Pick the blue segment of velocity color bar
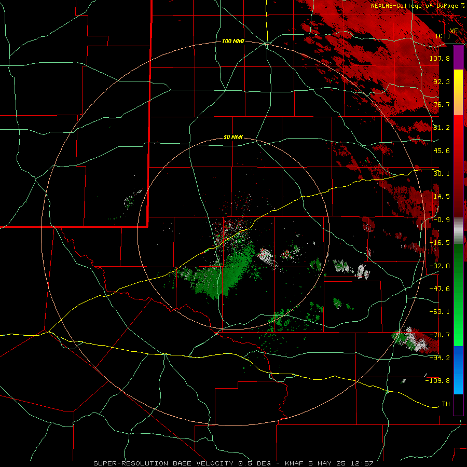Viewport: 467px width, 467px height. click(458, 370)
